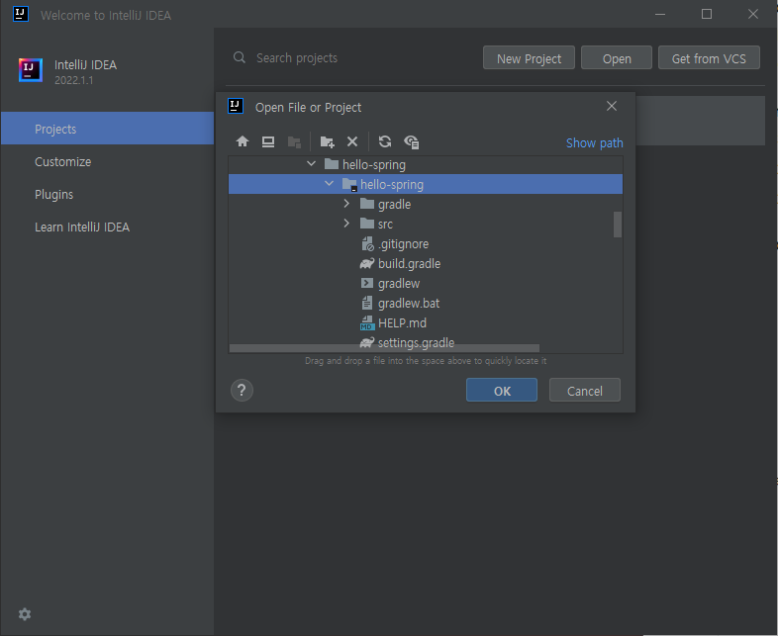
Task: Expand the src folder
Action: tap(346, 224)
